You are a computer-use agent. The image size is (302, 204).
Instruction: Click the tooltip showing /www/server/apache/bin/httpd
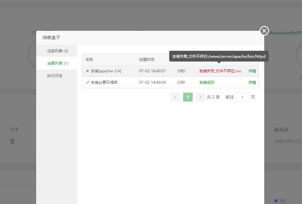coord(219,56)
